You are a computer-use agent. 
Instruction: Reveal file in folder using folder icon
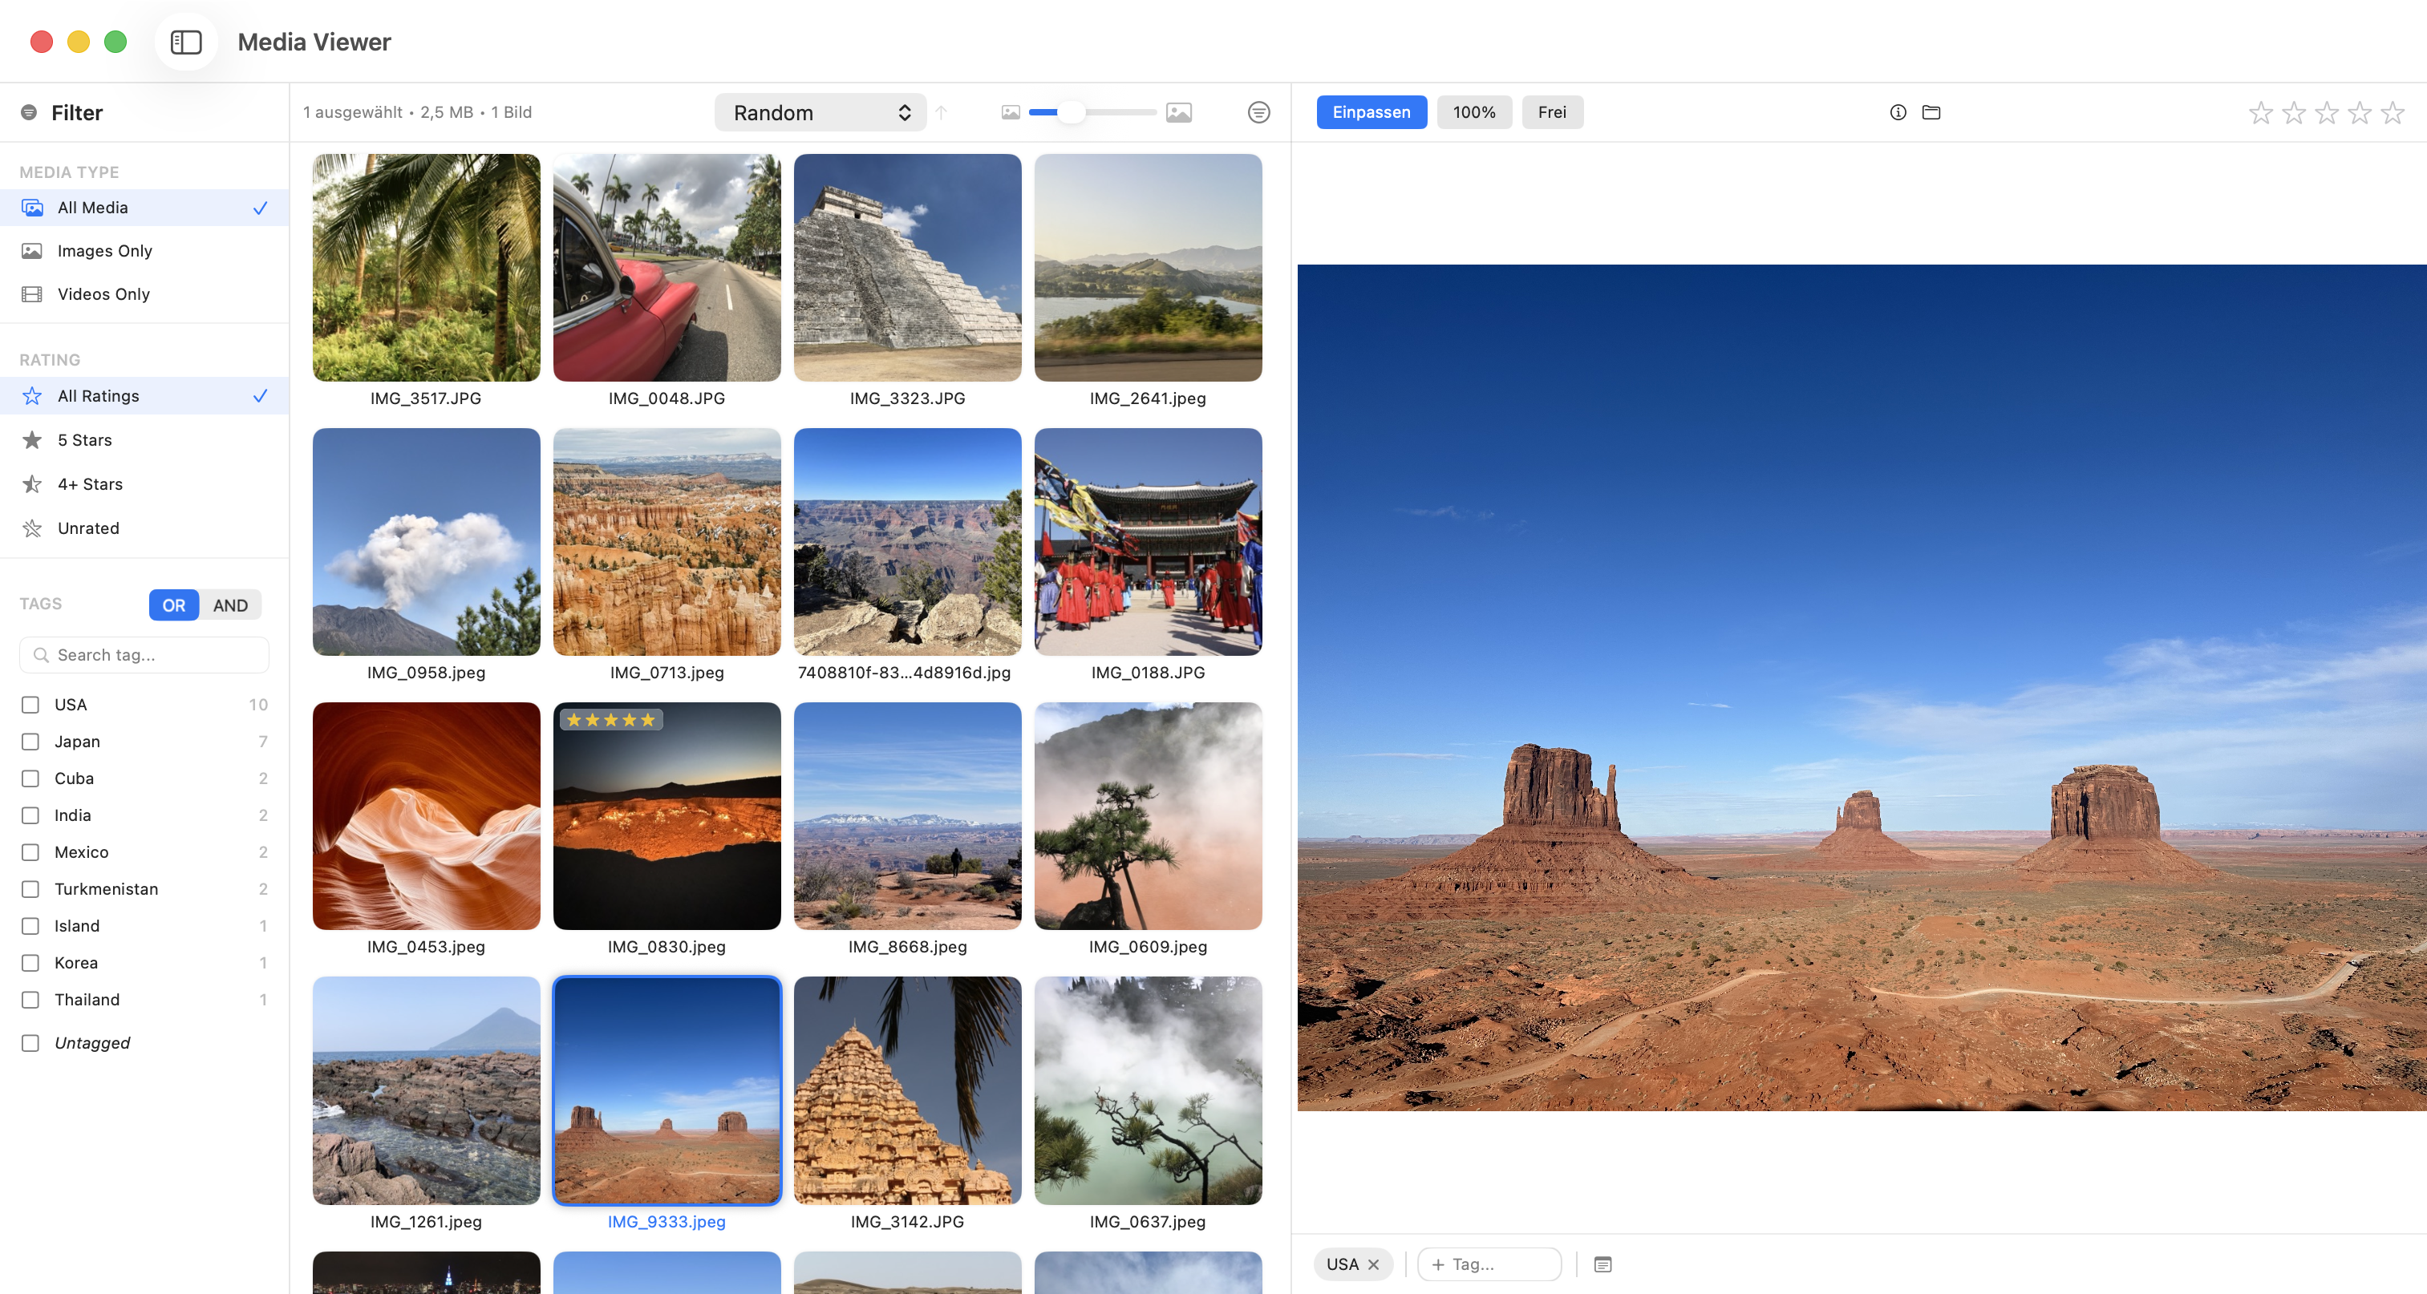(x=1932, y=112)
